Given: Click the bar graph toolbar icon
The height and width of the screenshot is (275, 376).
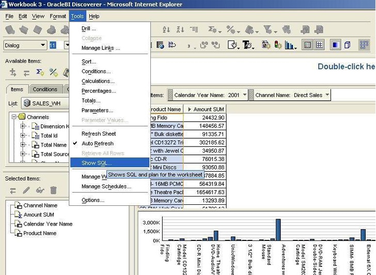Looking at the screenshot, I should [289, 45].
